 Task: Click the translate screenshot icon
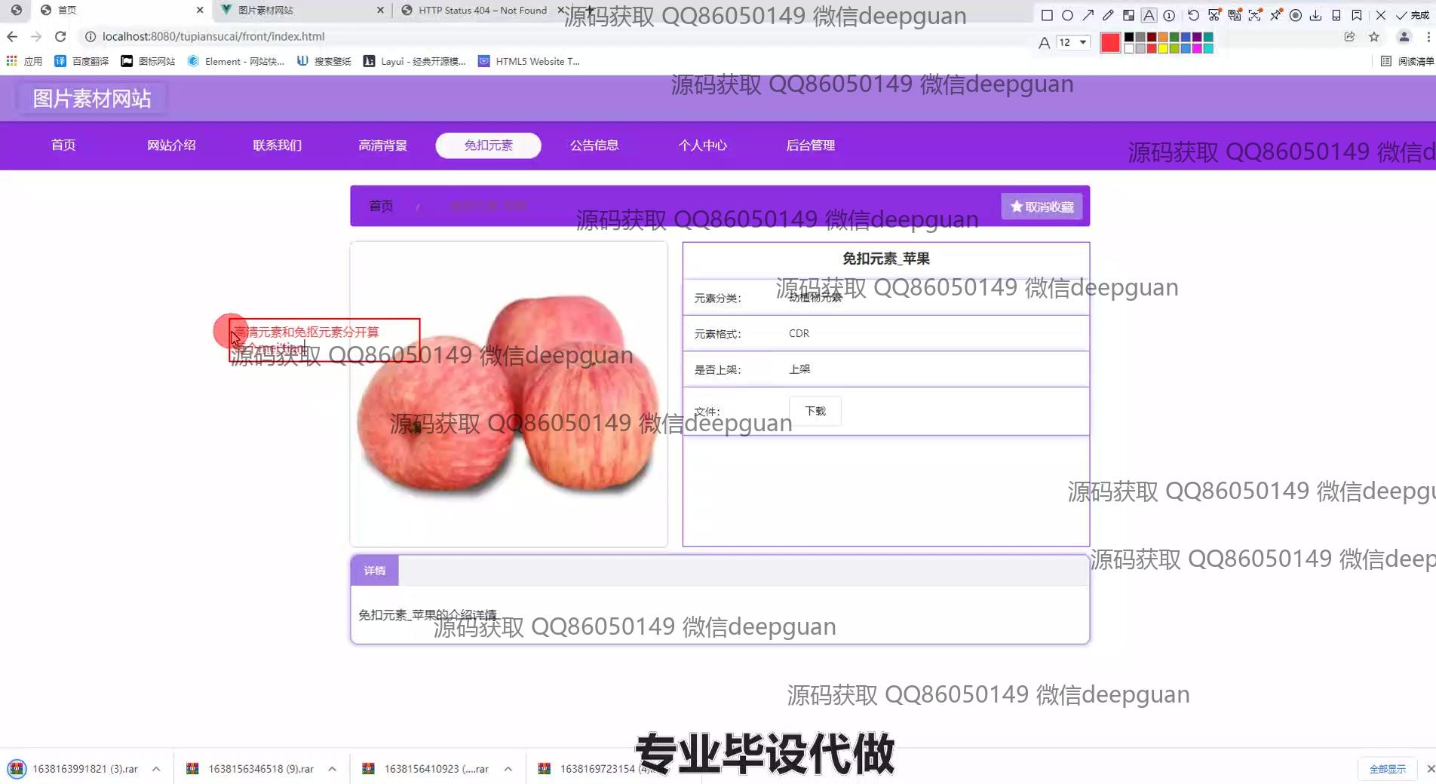pos(1234,15)
